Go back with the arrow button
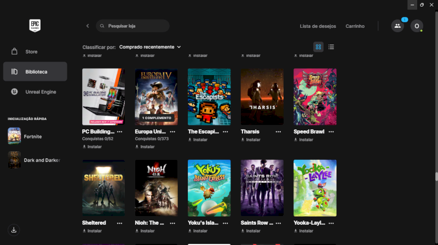 click(88, 26)
